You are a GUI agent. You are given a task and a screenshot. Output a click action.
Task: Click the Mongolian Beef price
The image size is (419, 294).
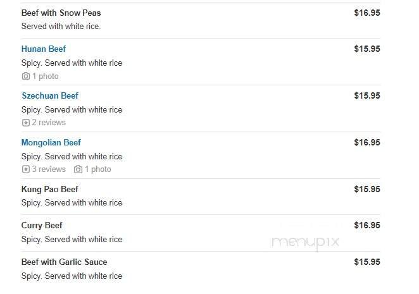click(367, 142)
